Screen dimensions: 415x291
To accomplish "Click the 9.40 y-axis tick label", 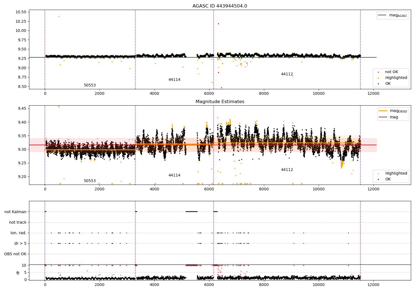I will [22, 122].
